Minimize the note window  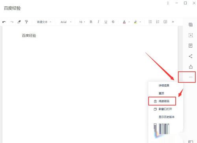pyautogui.click(x=177, y=3)
